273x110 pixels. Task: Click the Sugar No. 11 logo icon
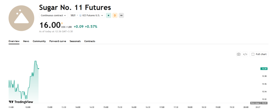21,18
